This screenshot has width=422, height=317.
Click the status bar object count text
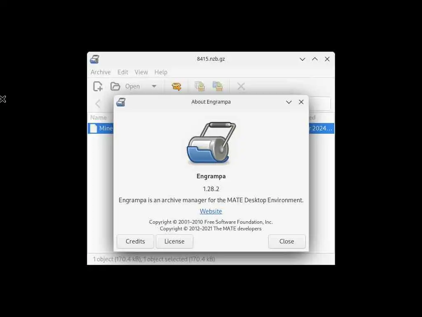154,259
